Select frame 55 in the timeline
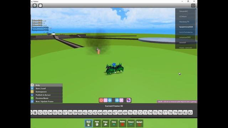 pos(55,112)
